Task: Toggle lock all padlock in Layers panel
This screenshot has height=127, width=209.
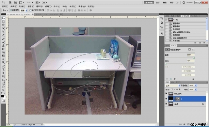Action: click(180, 89)
